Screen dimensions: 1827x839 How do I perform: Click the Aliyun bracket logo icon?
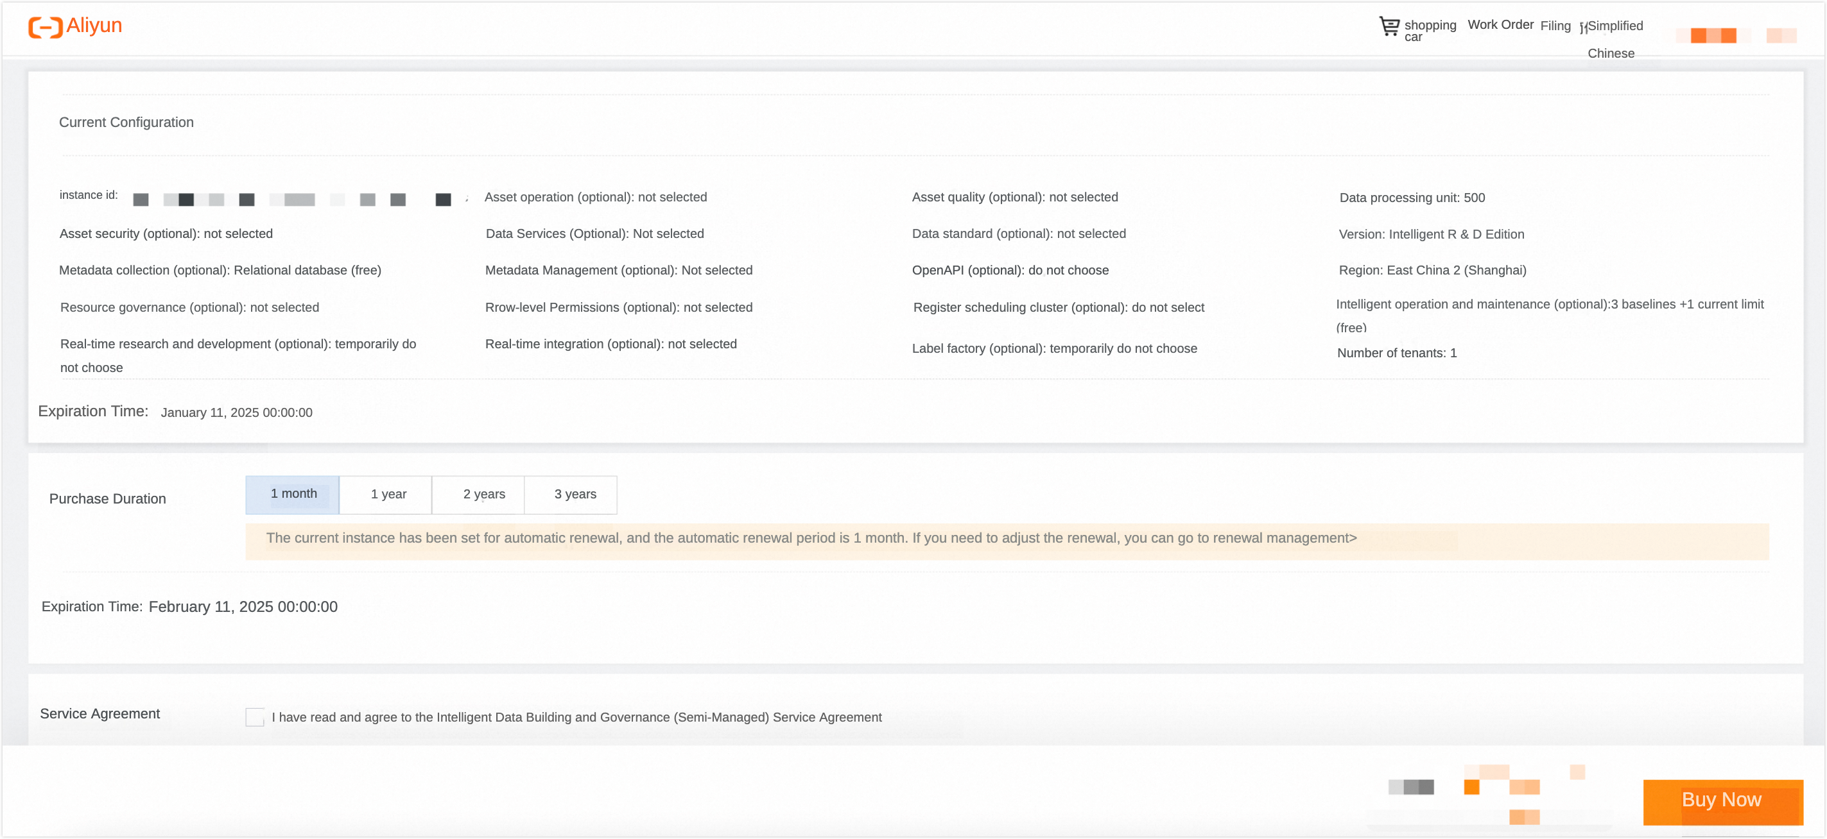46,27
